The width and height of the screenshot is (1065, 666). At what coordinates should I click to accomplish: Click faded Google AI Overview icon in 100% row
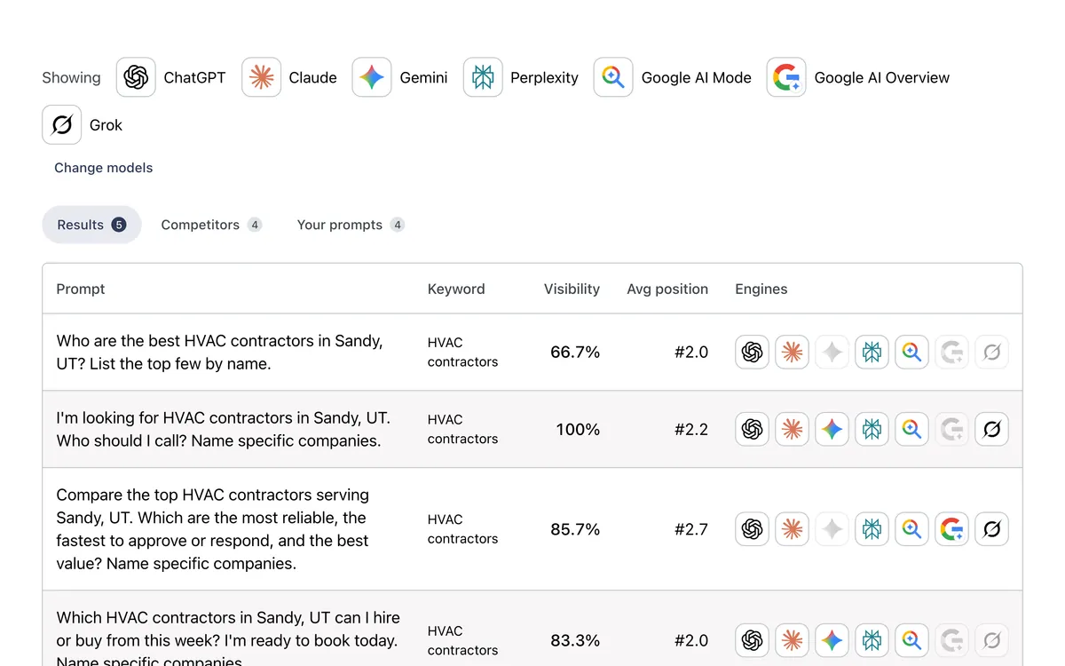pyautogui.click(x=952, y=430)
